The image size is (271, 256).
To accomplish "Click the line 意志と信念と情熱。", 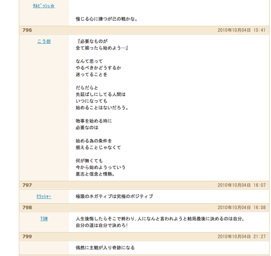I will coord(95,174).
